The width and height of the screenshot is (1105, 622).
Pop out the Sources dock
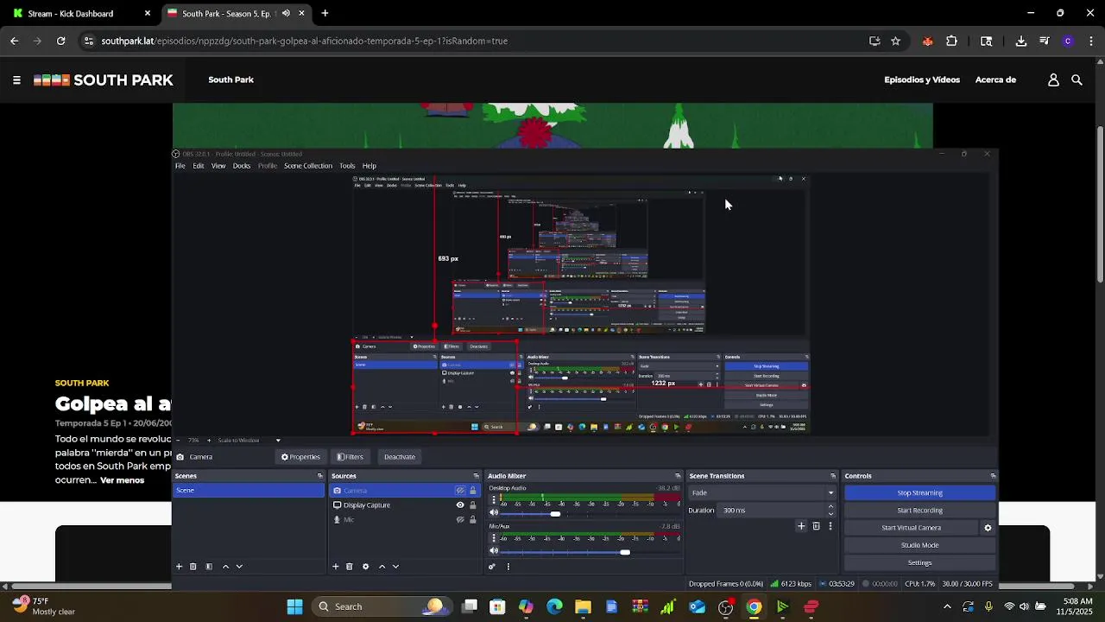coord(476,476)
